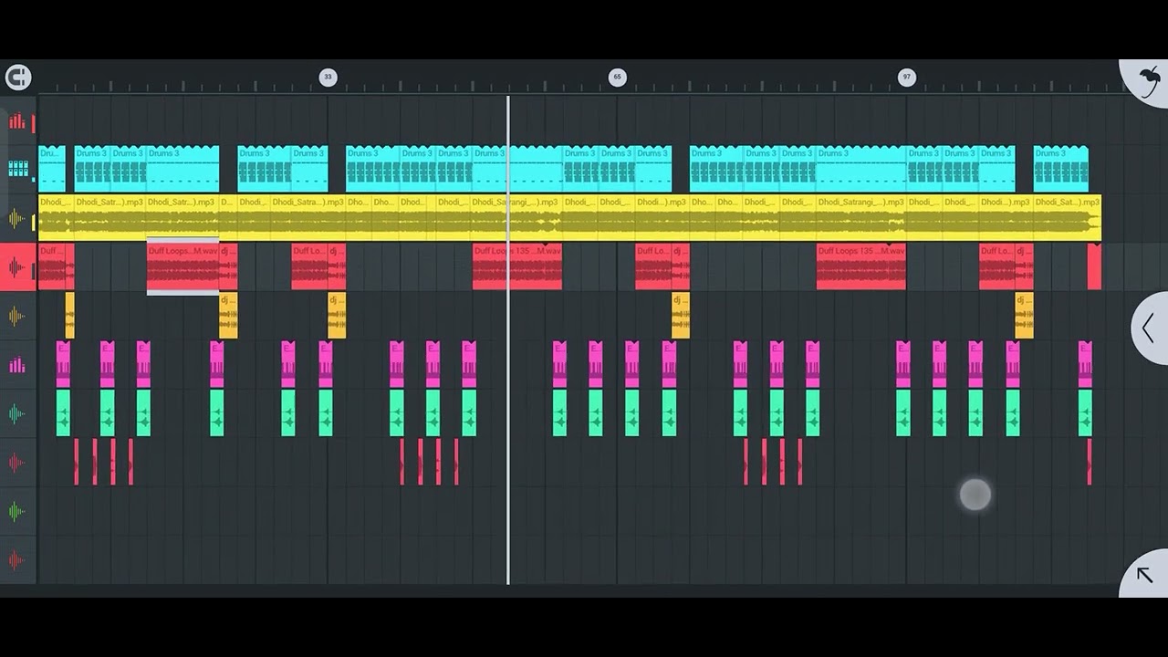Select the last magenta 'E...' clip
Viewport: 1168px width, 657px height.
[x=1085, y=365]
